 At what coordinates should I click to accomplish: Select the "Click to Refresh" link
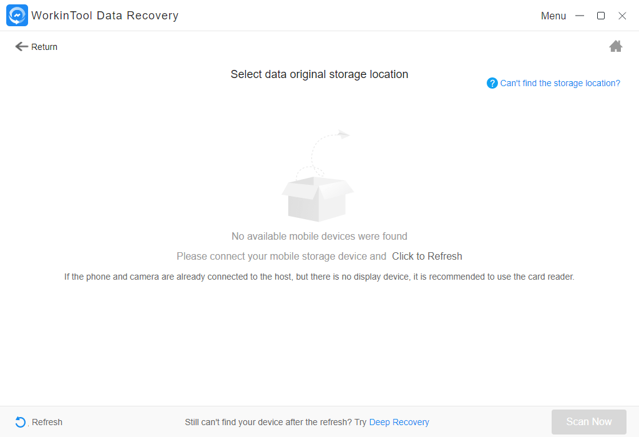click(427, 257)
